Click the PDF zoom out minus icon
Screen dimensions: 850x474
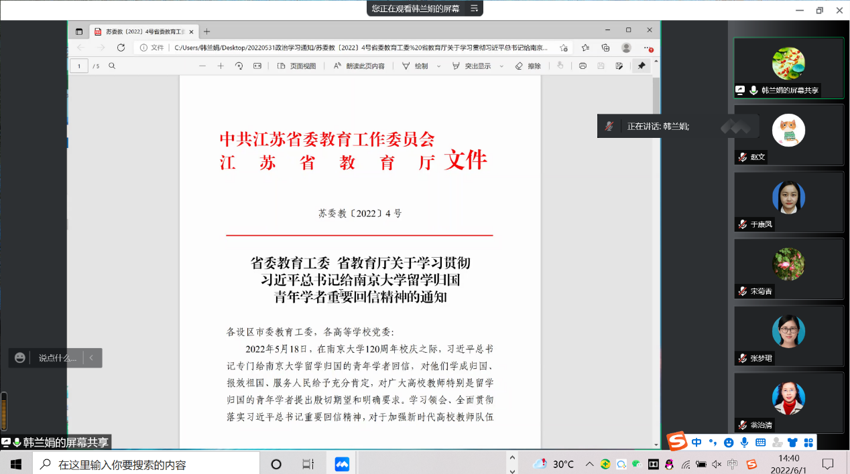click(x=202, y=66)
